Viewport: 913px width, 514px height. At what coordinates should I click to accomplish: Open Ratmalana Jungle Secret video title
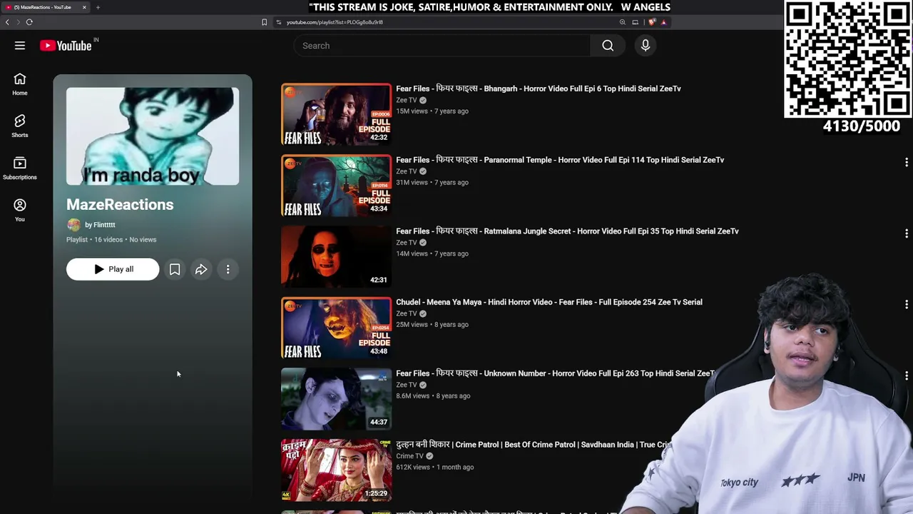point(567,231)
